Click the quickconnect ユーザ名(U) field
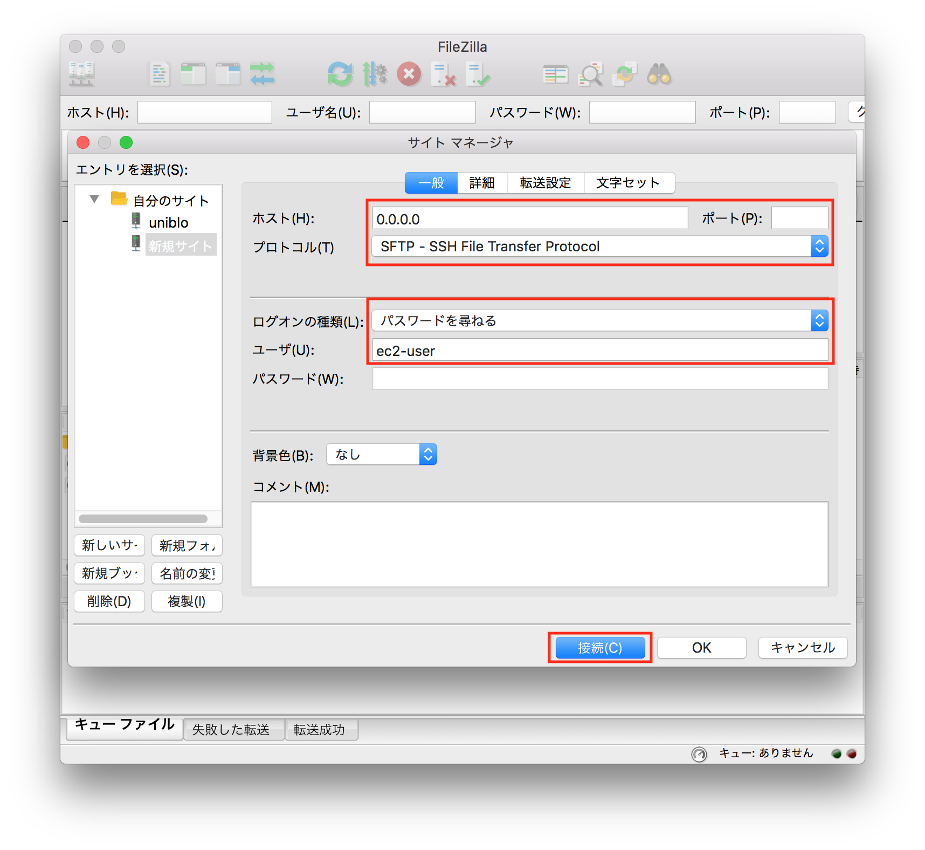925x850 pixels. click(423, 112)
